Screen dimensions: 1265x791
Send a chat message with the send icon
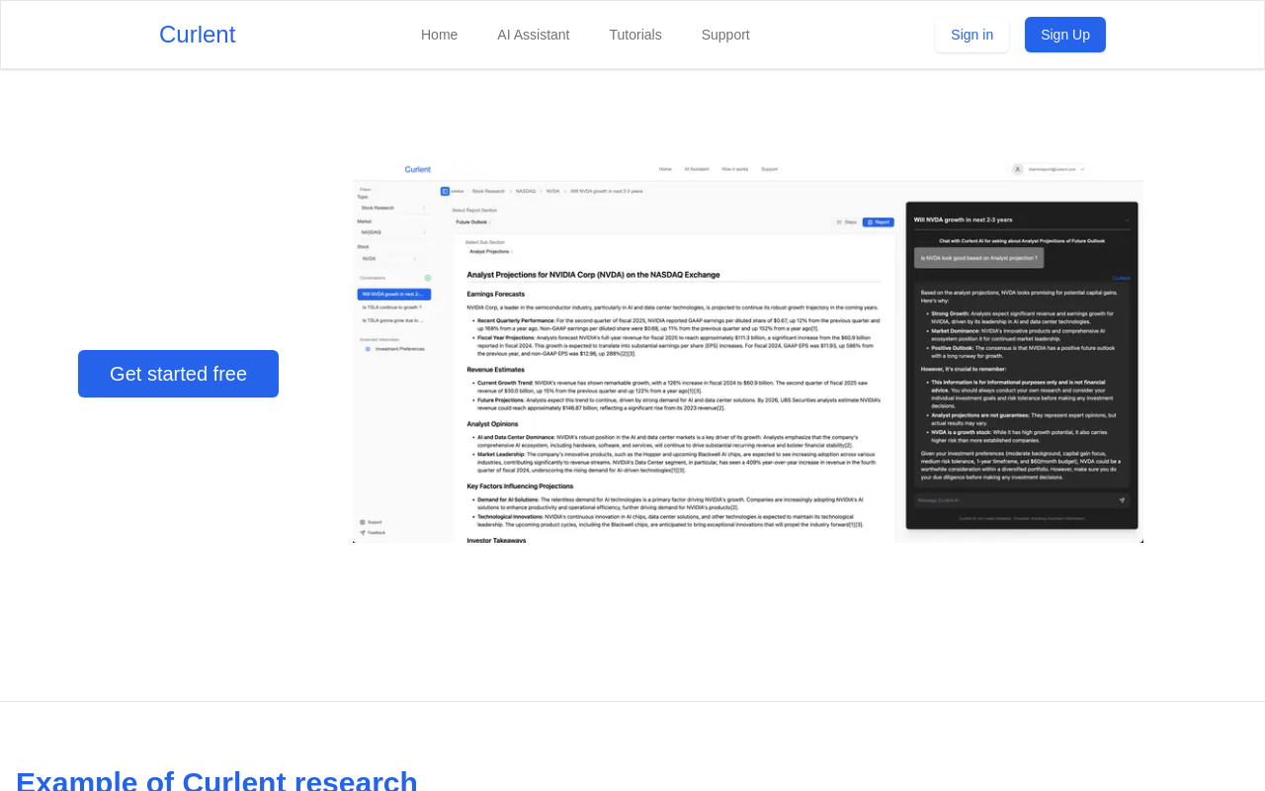click(1123, 502)
